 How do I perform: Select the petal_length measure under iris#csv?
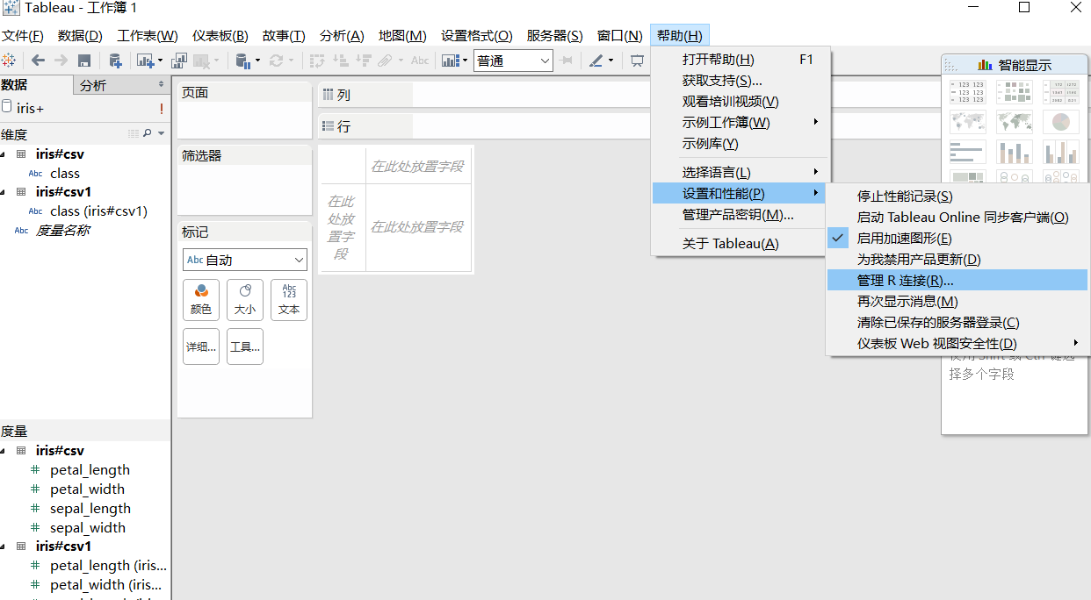90,470
